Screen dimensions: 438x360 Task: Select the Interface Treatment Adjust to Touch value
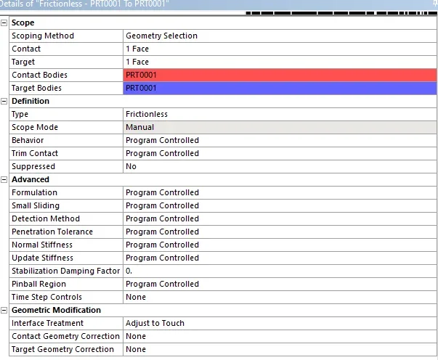pyautogui.click(x=280, y=324)
